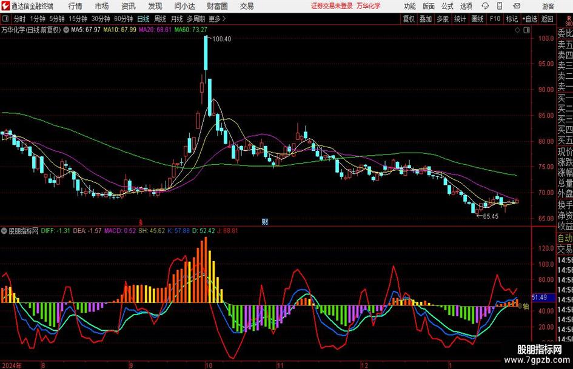
Task: Switch to 60分钟 period tab
Action: pyautogui.click(x=124, y=19)
